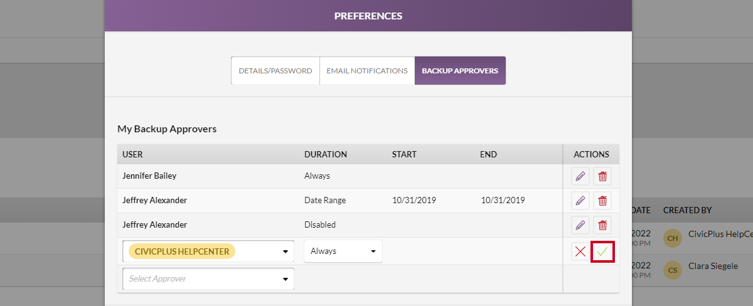Open the Select Approver dropdown
This screenshot has width=753, height=306.
coord(208,279)
